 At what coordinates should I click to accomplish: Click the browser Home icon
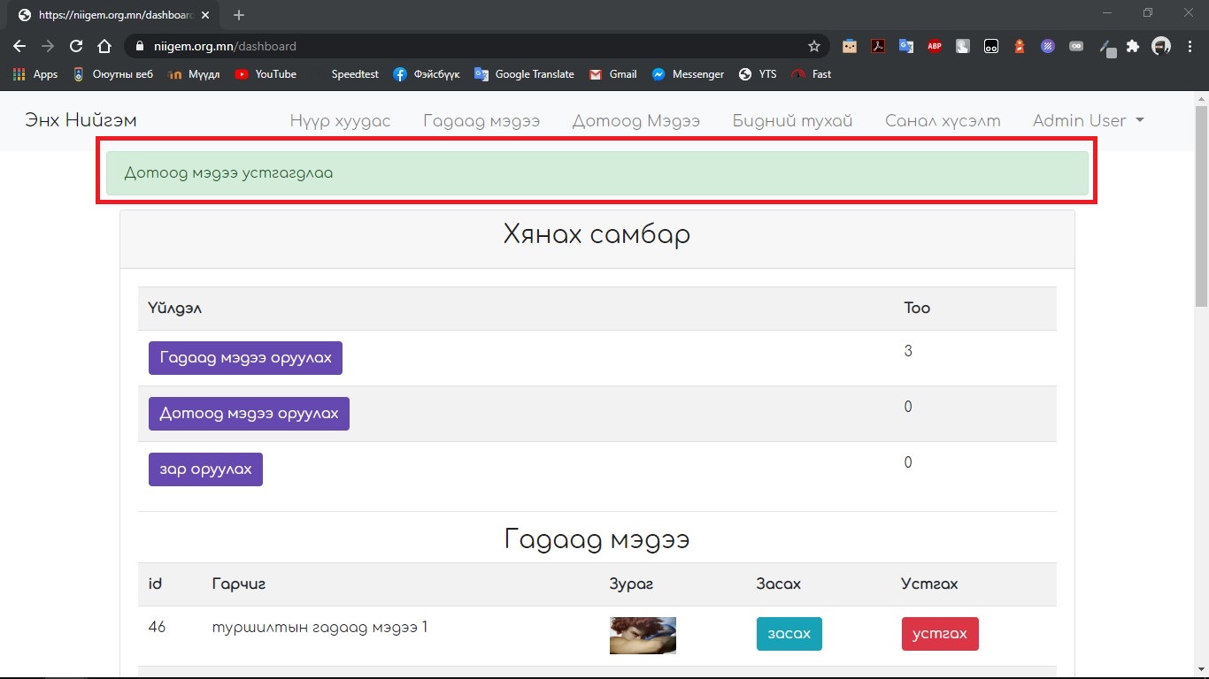click(104, 46)
